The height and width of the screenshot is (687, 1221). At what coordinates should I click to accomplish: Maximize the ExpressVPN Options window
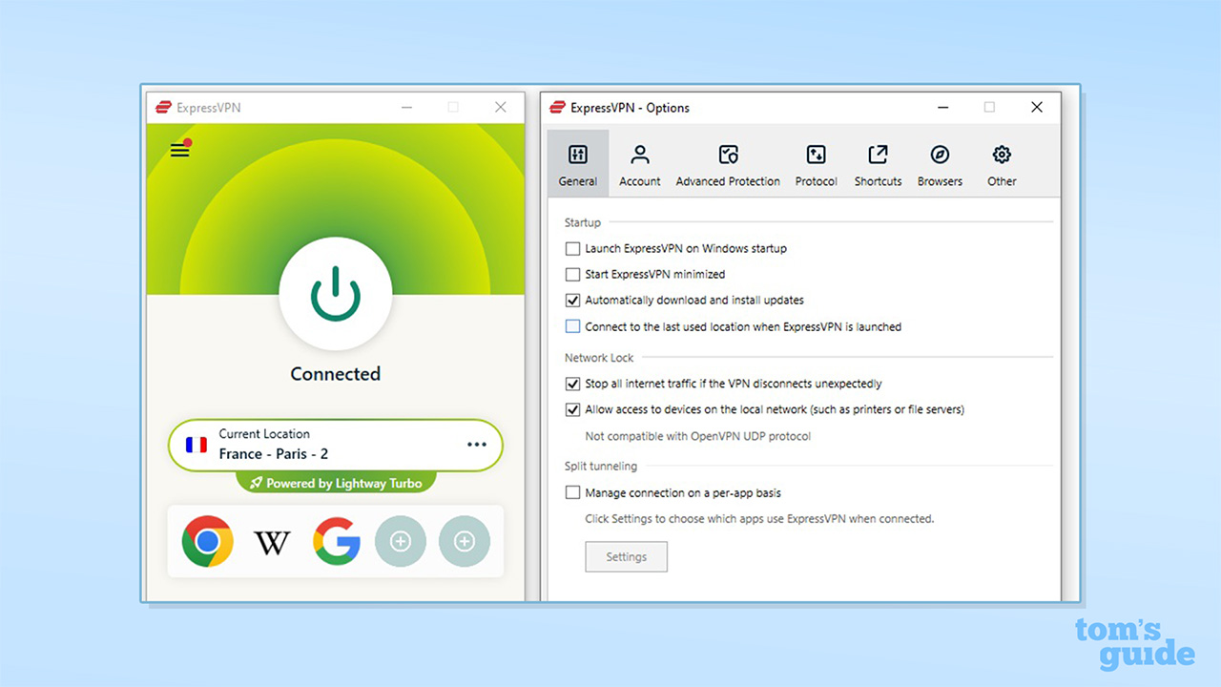click(x=989, y=108)
